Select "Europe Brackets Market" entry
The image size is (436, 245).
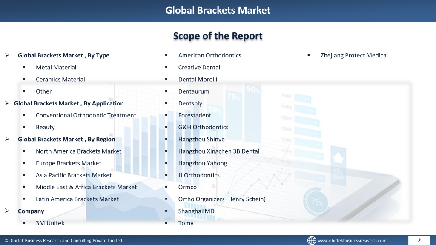[x=69, y=163]
